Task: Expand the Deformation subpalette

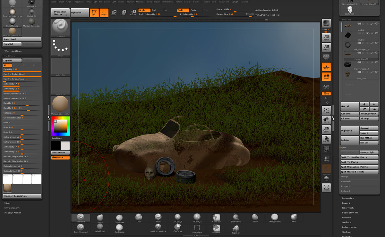Action: tap(349, 227)
